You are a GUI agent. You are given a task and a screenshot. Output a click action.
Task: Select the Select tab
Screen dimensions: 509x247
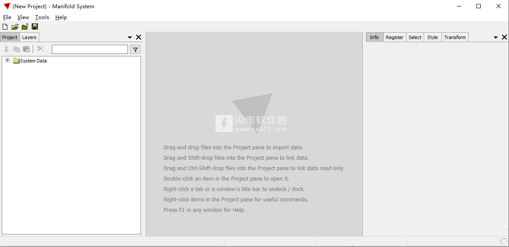click(x=415, y=37)
